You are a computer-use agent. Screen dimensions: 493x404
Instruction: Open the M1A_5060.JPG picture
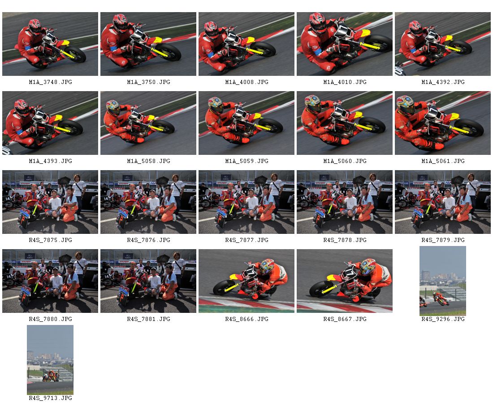pos(345,123)
